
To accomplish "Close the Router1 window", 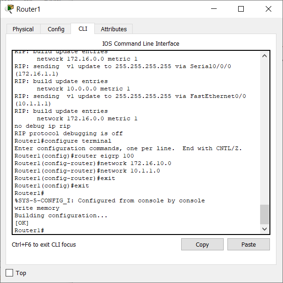I will (269, 9).
